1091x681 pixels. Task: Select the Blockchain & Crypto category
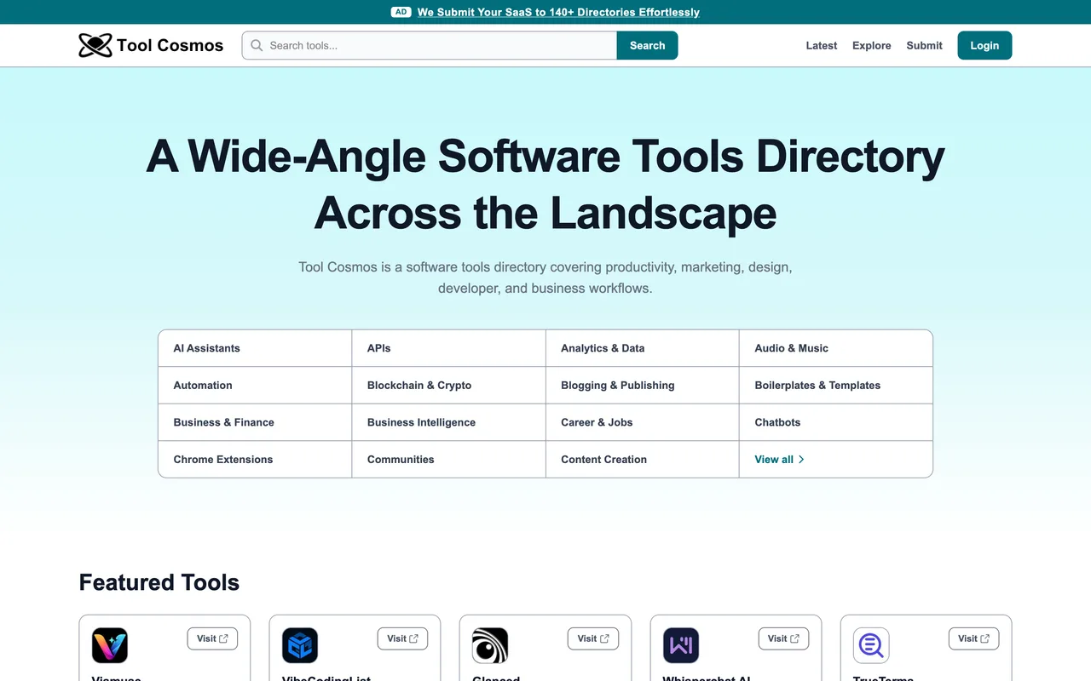pos(448,385)
